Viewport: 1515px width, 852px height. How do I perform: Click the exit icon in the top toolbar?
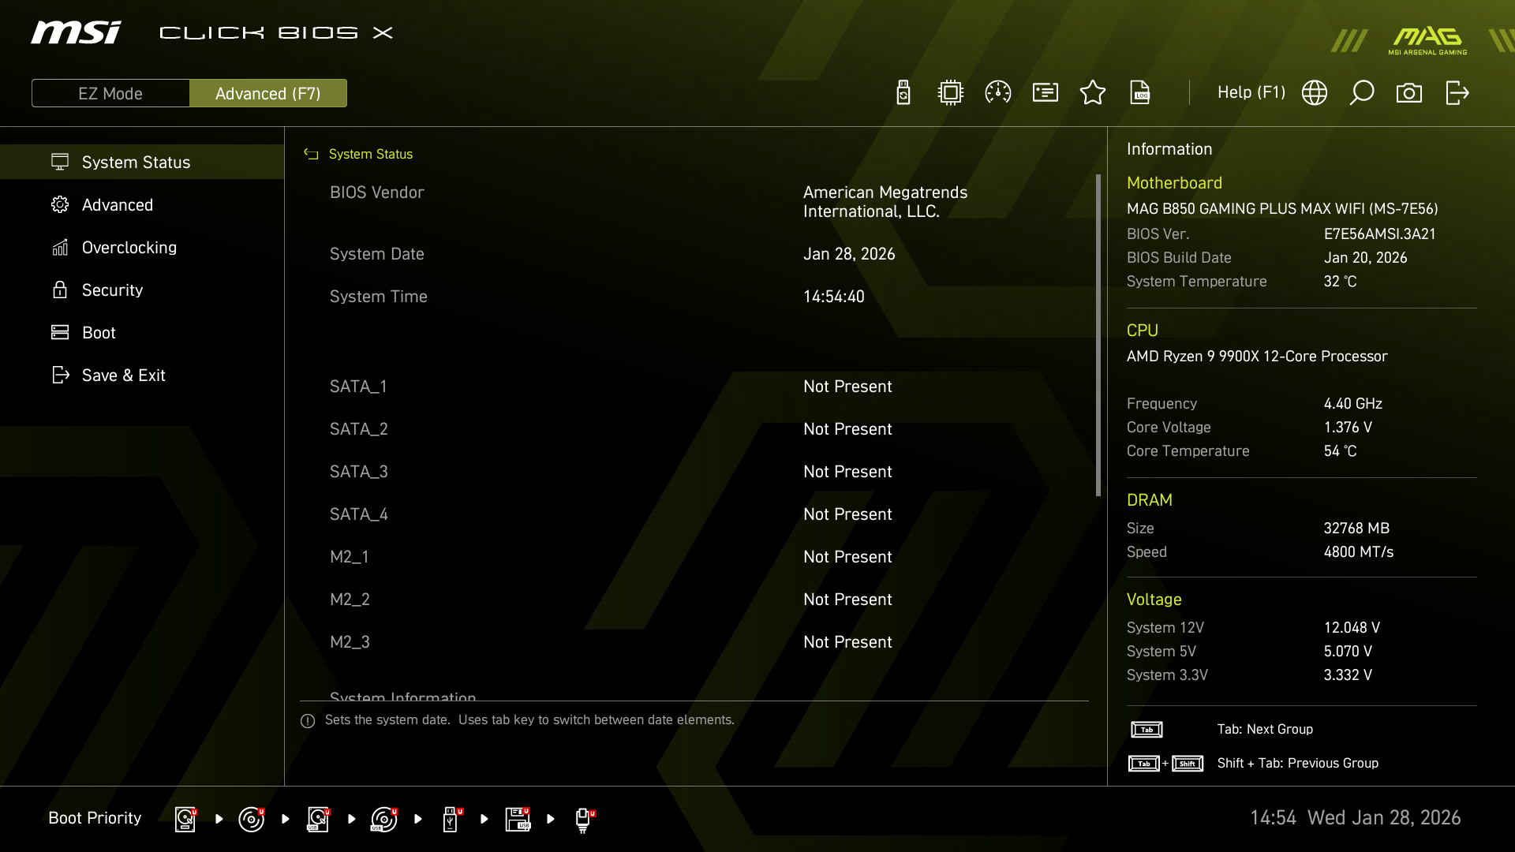(1457, 93)
